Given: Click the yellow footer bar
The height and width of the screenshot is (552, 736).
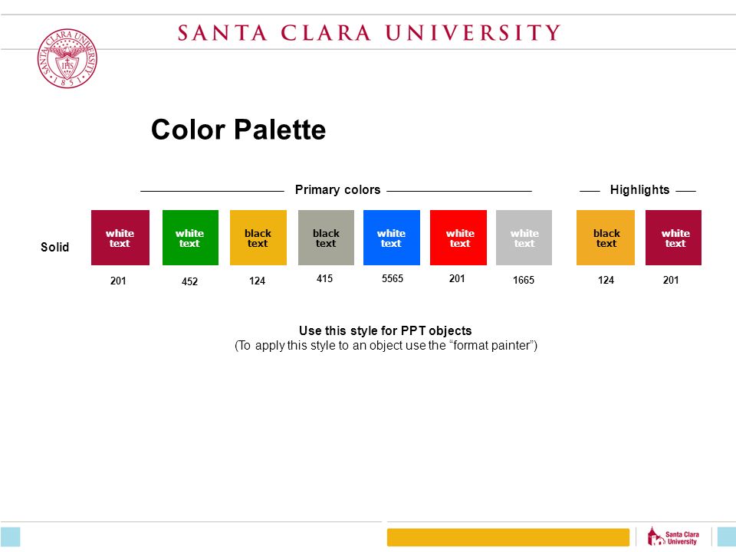Looking at the screenshot, I should 508,537.
